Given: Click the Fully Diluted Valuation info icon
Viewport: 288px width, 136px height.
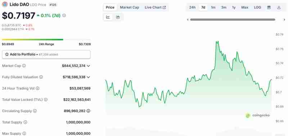Looking at the screenshot, I should tap(41, 77).
